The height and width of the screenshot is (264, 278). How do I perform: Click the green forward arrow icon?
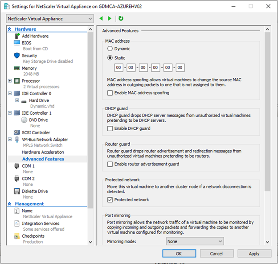(110, 18)
